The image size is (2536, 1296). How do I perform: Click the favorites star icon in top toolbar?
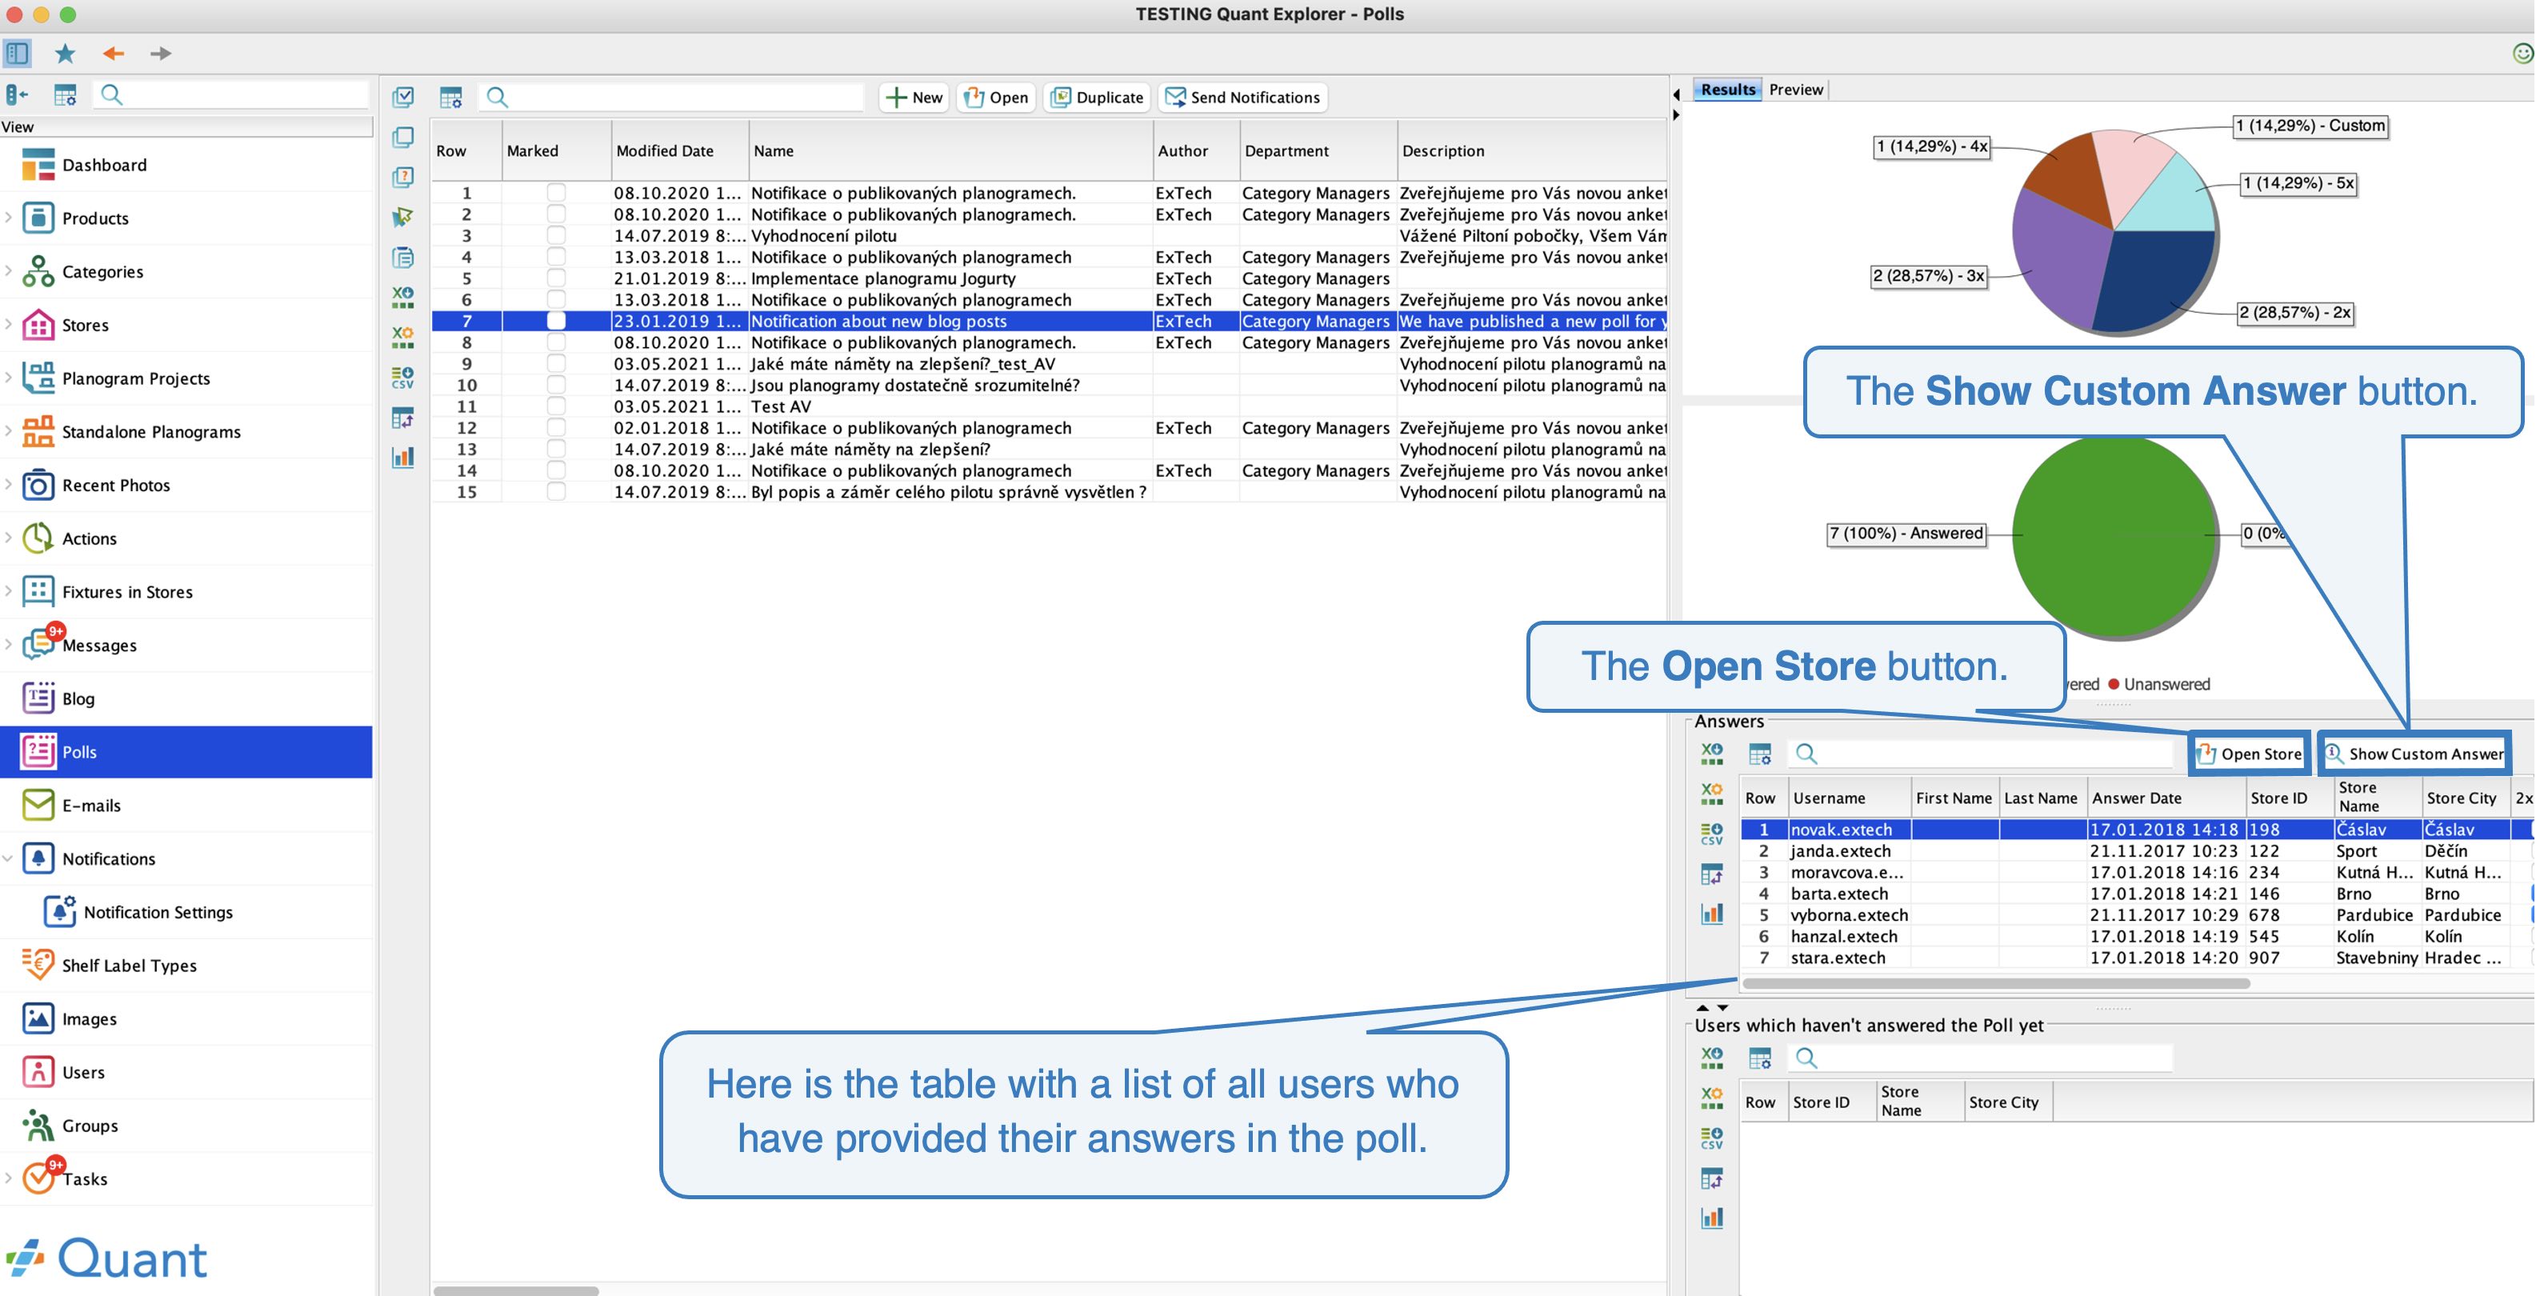(x=65, y=53)
